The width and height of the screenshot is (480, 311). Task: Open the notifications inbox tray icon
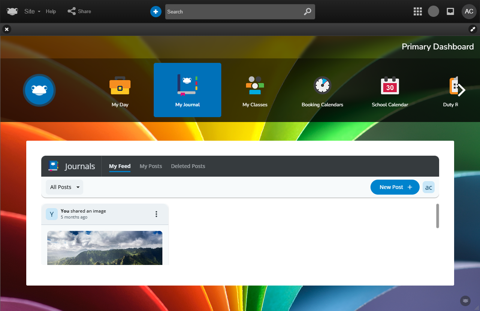coord(450,12)
